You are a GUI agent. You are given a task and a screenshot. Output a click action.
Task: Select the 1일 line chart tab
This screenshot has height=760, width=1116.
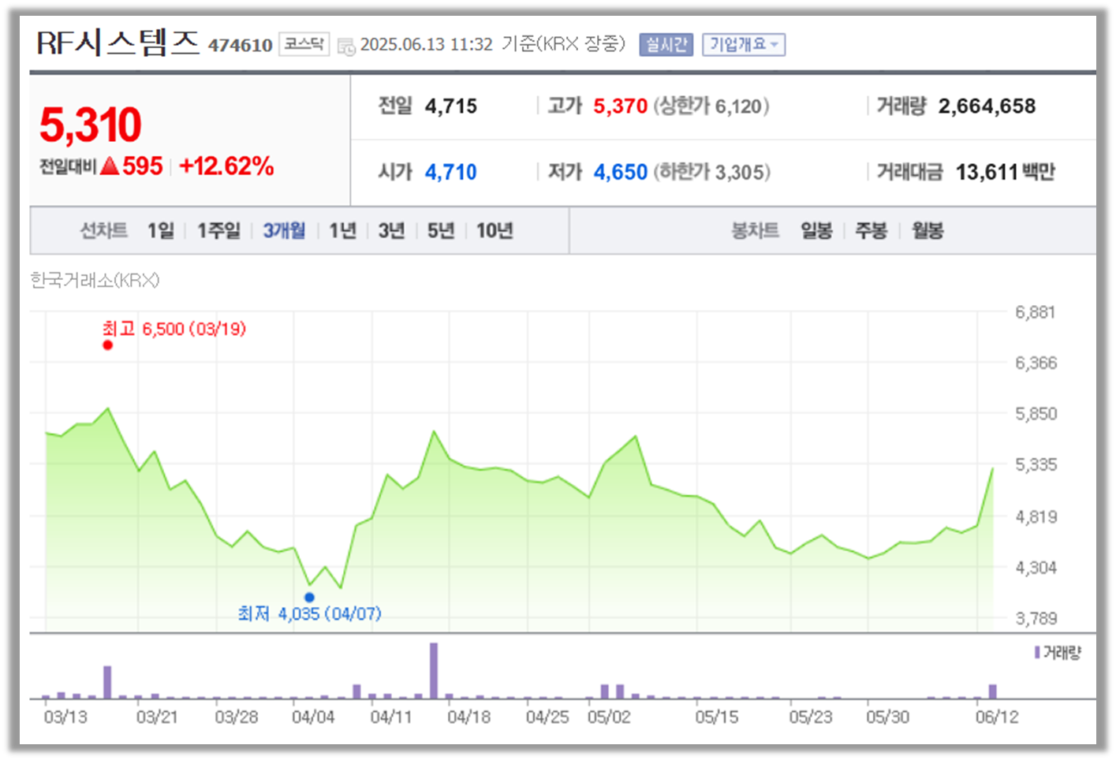pyautogui.click(x=161, y=230)
